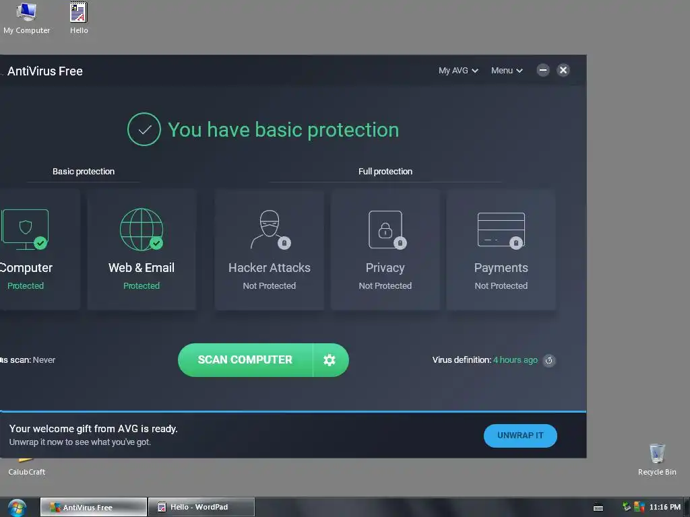
Task: Open the Hello document desktop icon
Action: point(79,18)
